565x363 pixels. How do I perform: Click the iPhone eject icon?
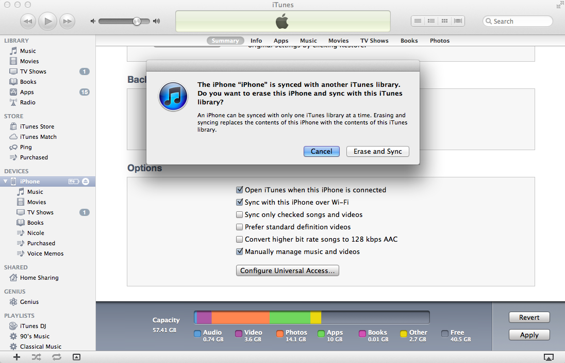86,181
